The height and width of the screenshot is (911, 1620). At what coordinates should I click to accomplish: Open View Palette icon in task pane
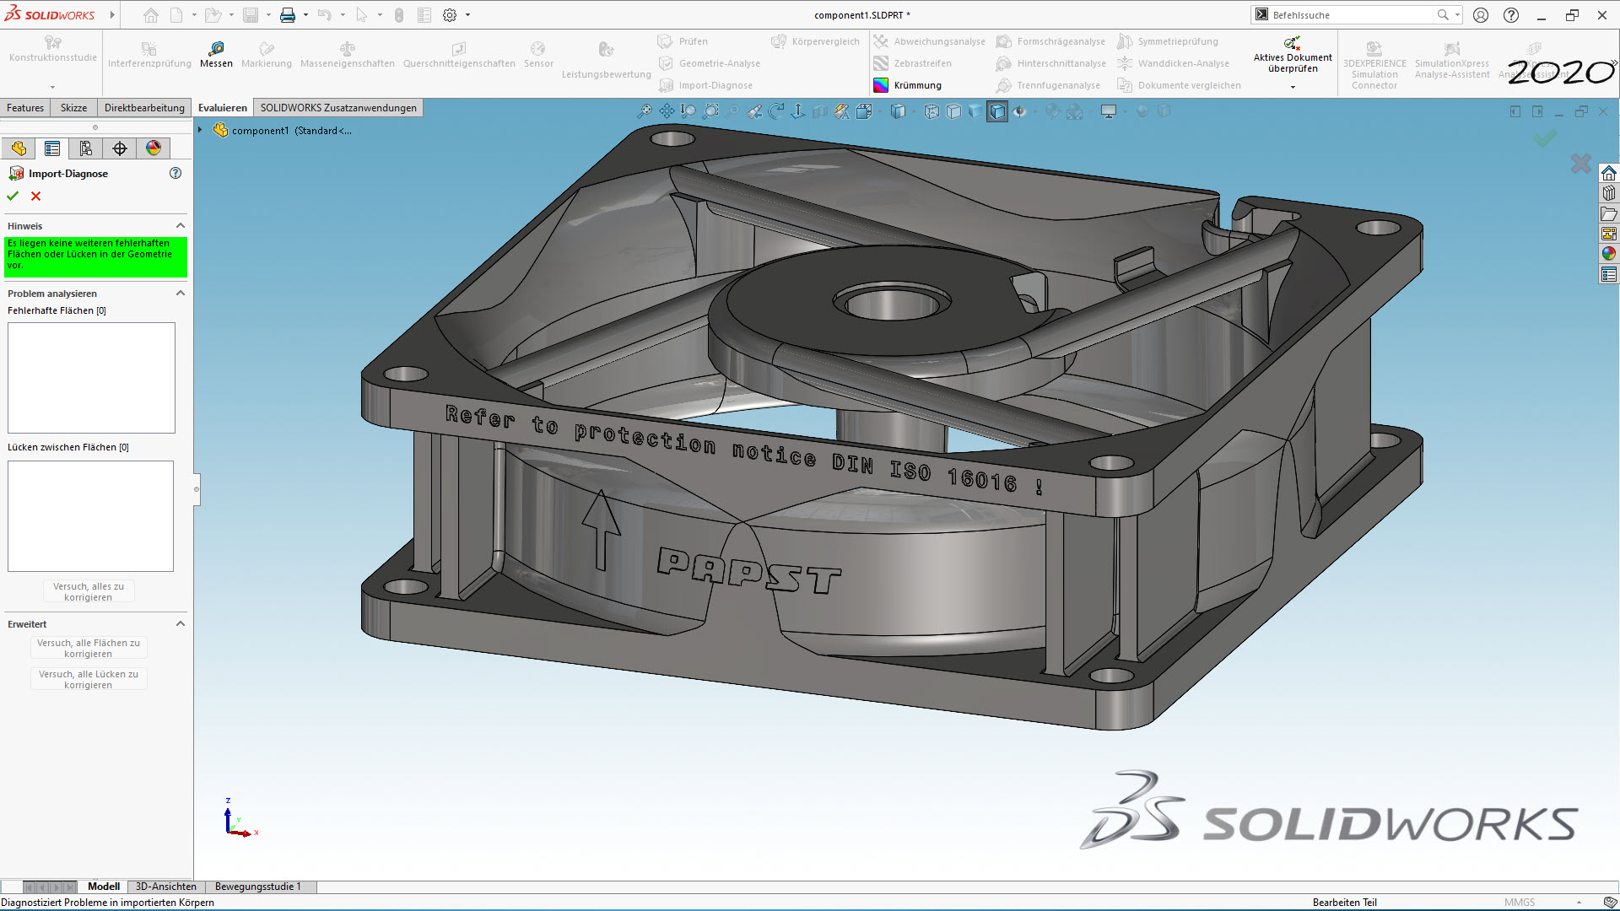click(x=1608, y=234)
